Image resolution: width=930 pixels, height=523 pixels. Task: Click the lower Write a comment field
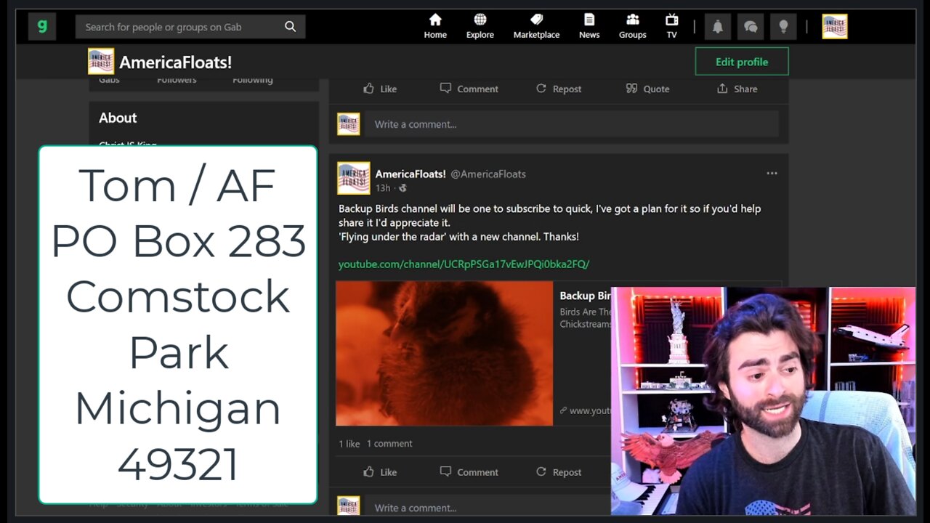point(488,508)
